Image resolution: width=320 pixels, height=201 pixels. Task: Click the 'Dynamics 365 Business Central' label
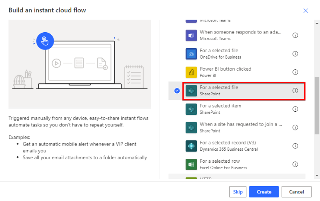[228, 149]
